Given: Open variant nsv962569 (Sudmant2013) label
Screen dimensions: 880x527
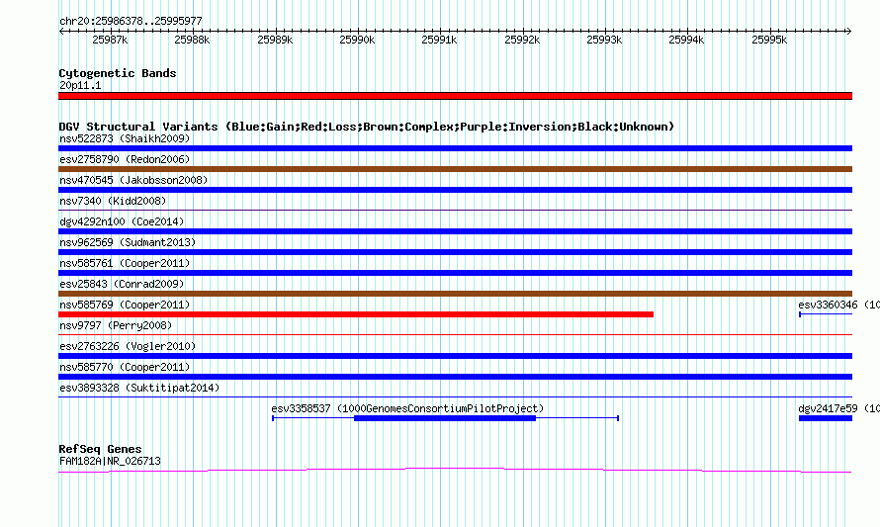Looking at the screenshot, I should click(x=128, y=242).
